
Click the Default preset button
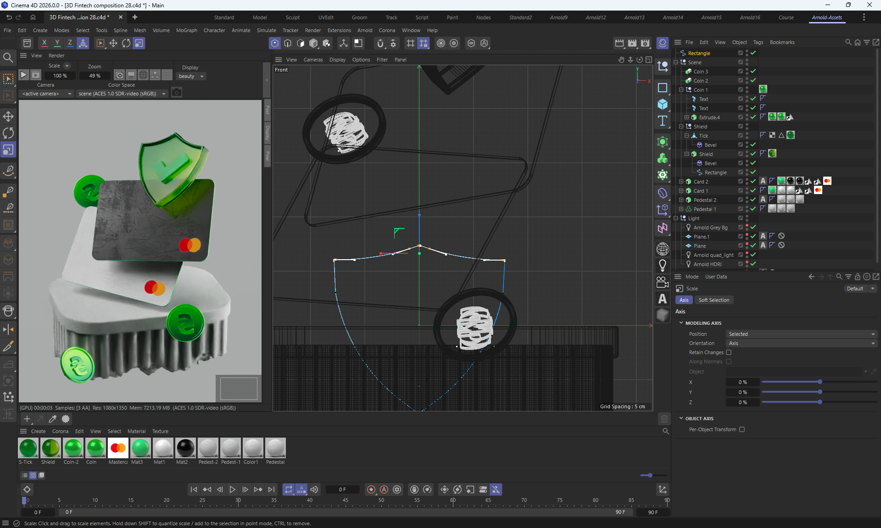[855, 289]
